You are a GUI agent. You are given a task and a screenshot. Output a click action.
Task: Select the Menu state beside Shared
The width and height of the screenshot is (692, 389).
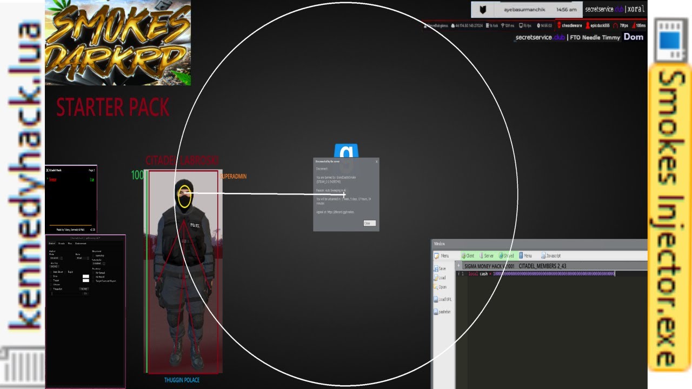[x=525, y=256]
